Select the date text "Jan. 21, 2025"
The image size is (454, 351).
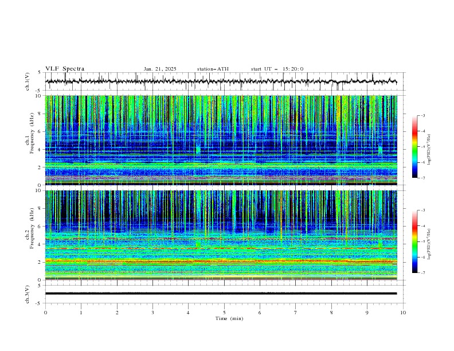pyautogui.click(x=160, y=69)
